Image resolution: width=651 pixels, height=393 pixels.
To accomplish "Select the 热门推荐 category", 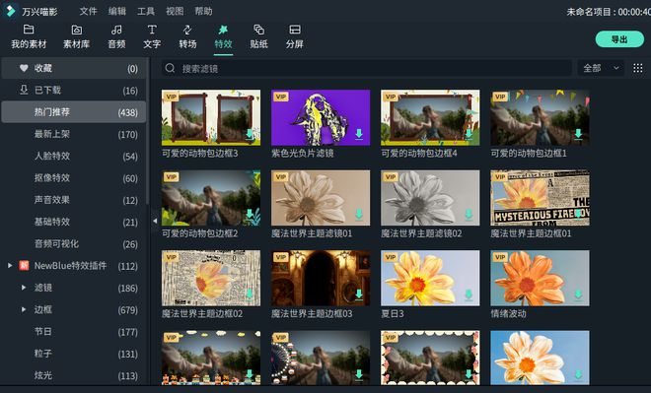I will [74, 112].
